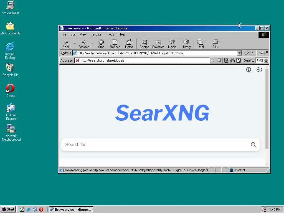Viewport: 284px width, 213px height.
Task: Select the Recycle Bin desktop icon
Action: click(10, 70)
